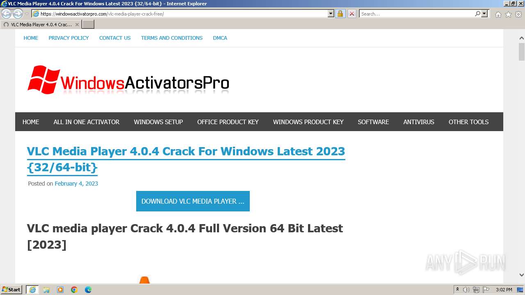525x295 pixels.
Task: Click the Action Center flag icon
Action: click(x=486, y=290)
